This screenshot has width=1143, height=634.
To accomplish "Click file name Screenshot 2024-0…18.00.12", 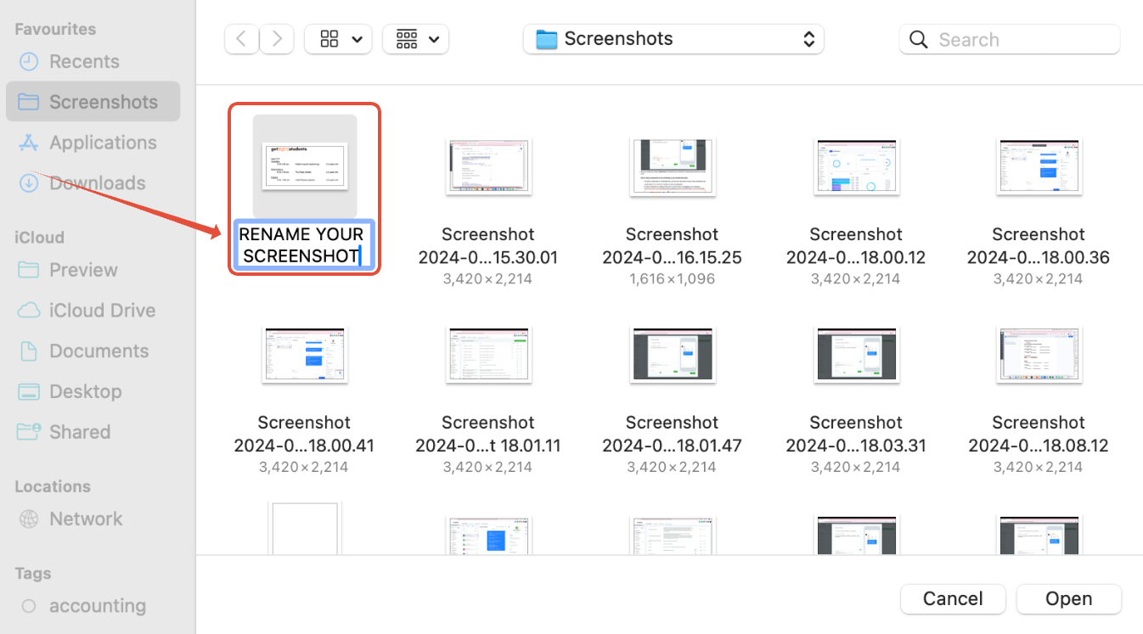I will pos(856,245).
